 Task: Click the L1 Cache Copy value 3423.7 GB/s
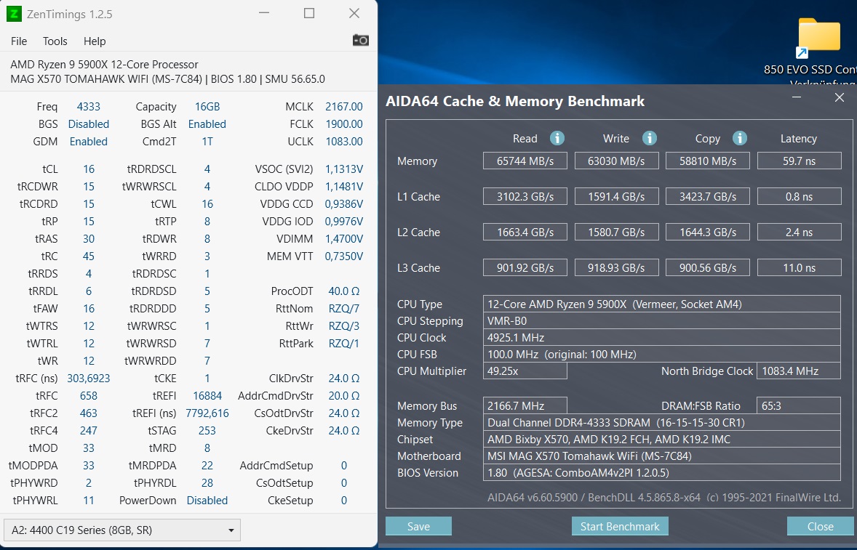tap(708, 196)
